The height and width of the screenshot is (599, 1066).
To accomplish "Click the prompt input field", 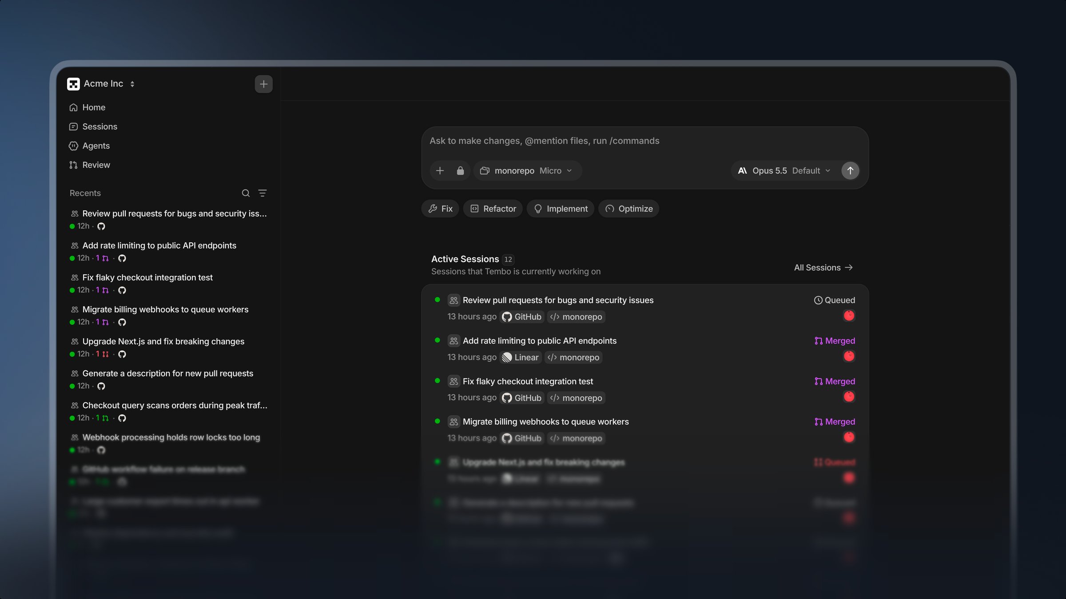I will (x=645, y=141).
